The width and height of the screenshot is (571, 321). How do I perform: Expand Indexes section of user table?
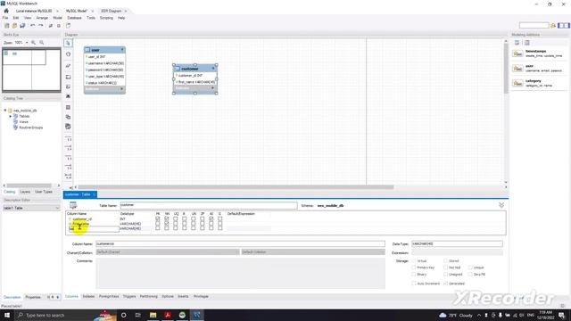click(121, 89)
